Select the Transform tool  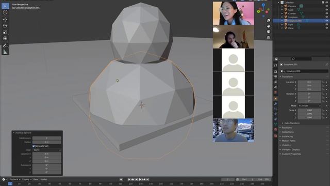5,38
